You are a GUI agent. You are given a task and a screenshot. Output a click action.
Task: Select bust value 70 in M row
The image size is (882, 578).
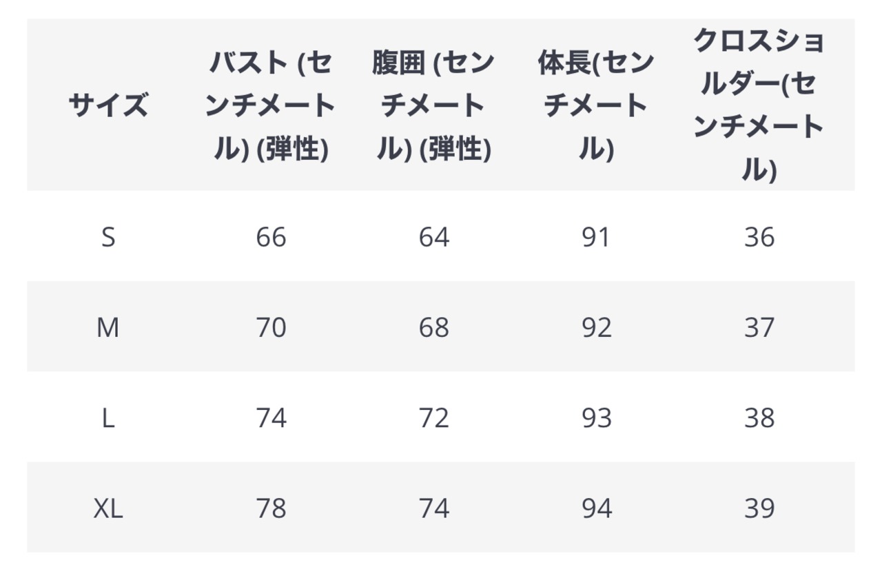coord(271,328)
